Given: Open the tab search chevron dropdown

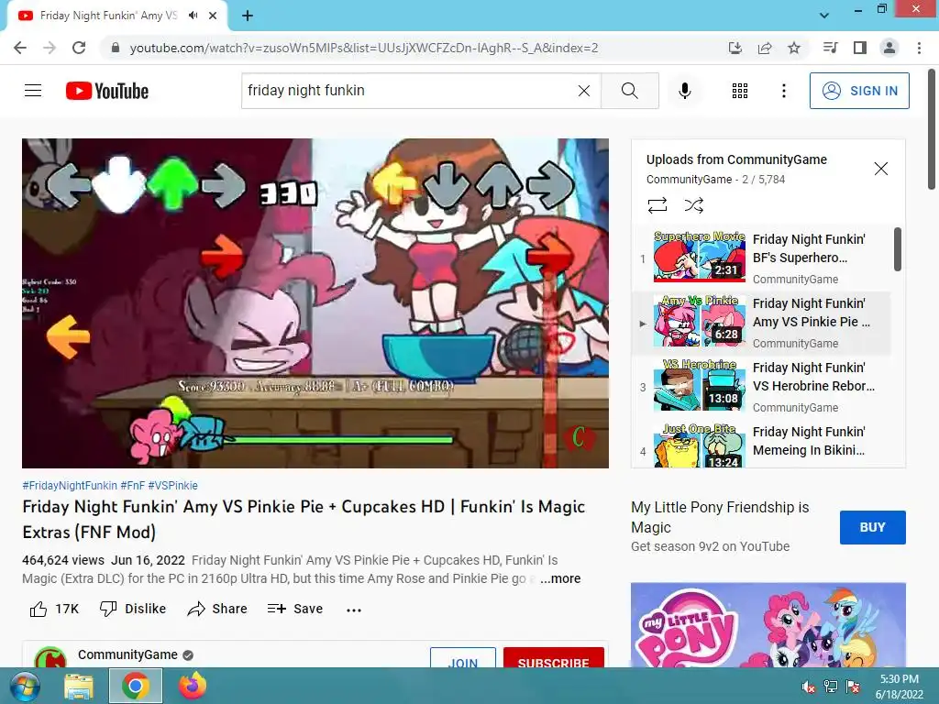Looking at the screenshot, I should tap(824, 16).
